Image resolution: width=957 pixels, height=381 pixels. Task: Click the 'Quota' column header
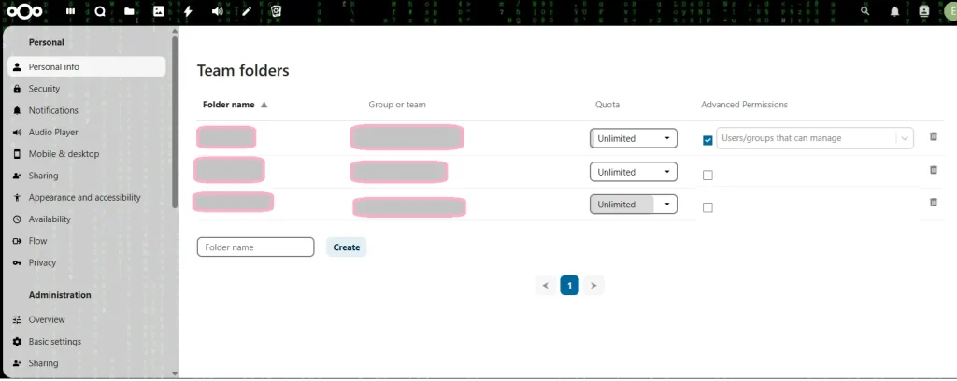coord(607,105)
